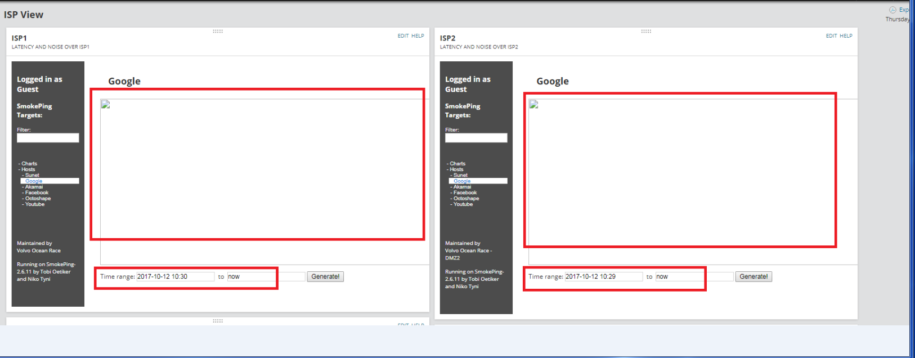Select highlighted Google host in ISP2 panel
Screen dimensions: 915x358
[x=462, y=181]
